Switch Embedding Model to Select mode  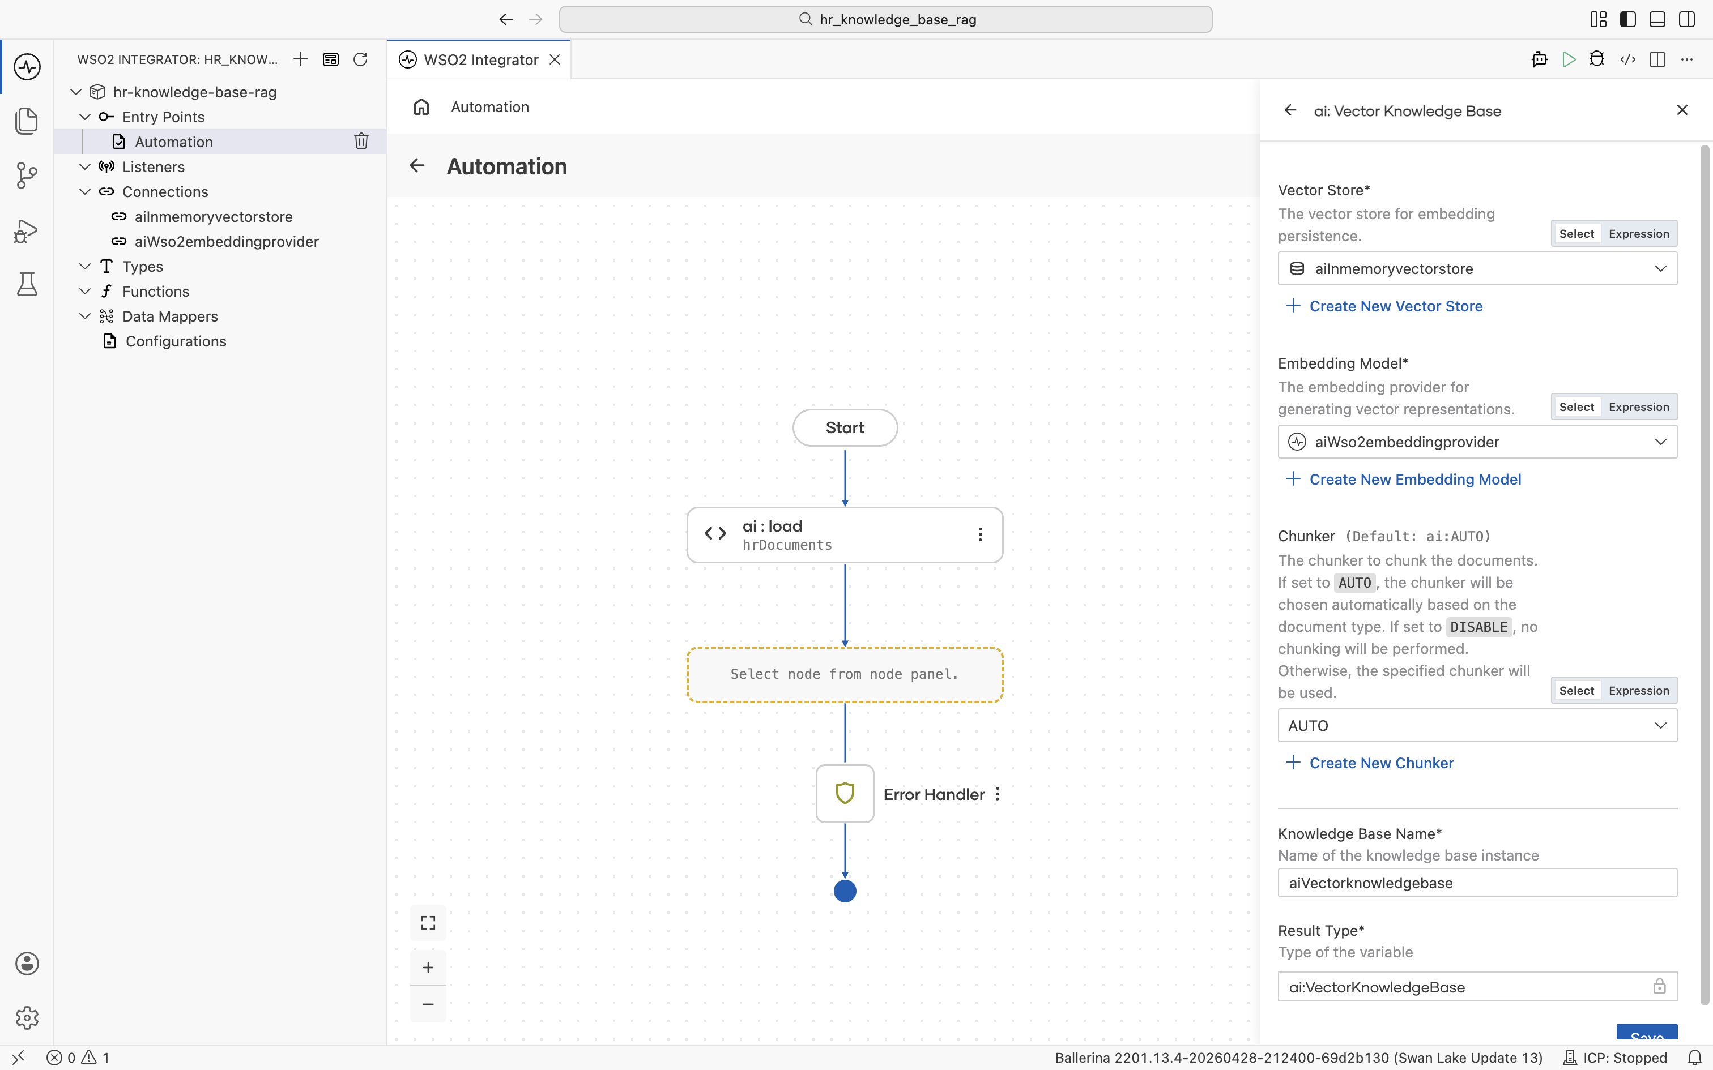(x=1576, y=407)
